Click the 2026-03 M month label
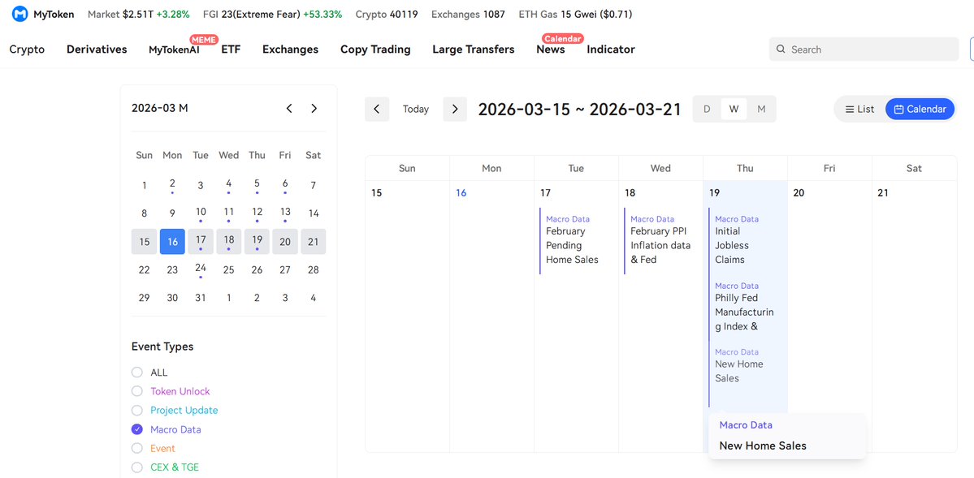Screen dimensions: 974x478 click(160, 108)
